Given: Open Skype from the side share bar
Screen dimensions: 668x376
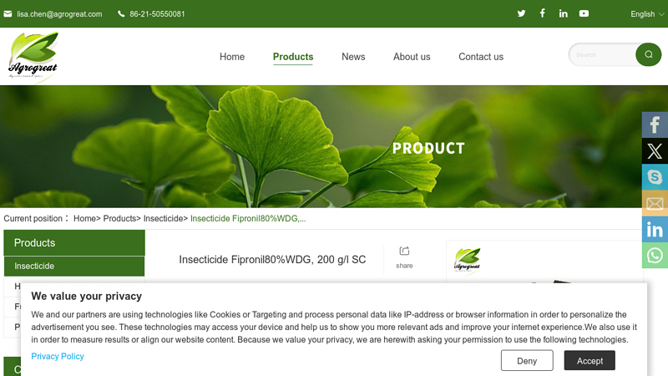Looking at the screenshot, I should 655,177.
